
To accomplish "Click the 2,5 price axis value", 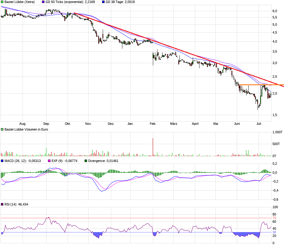I will coord(275,77).
